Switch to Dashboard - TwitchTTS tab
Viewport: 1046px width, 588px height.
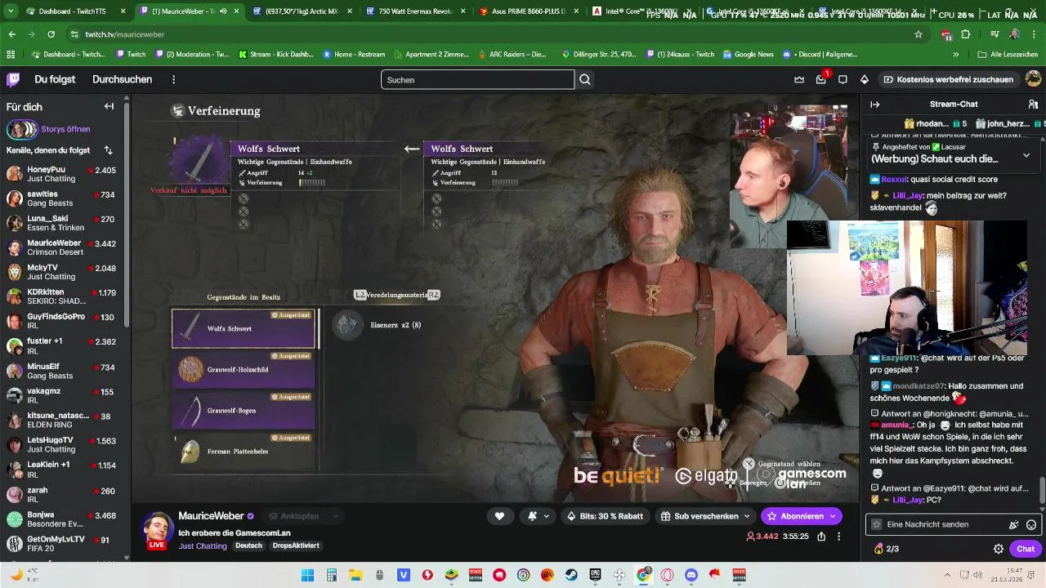78,11
